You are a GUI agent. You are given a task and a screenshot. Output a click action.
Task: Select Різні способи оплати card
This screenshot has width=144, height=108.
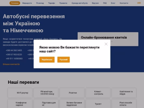tap(124, 104)
